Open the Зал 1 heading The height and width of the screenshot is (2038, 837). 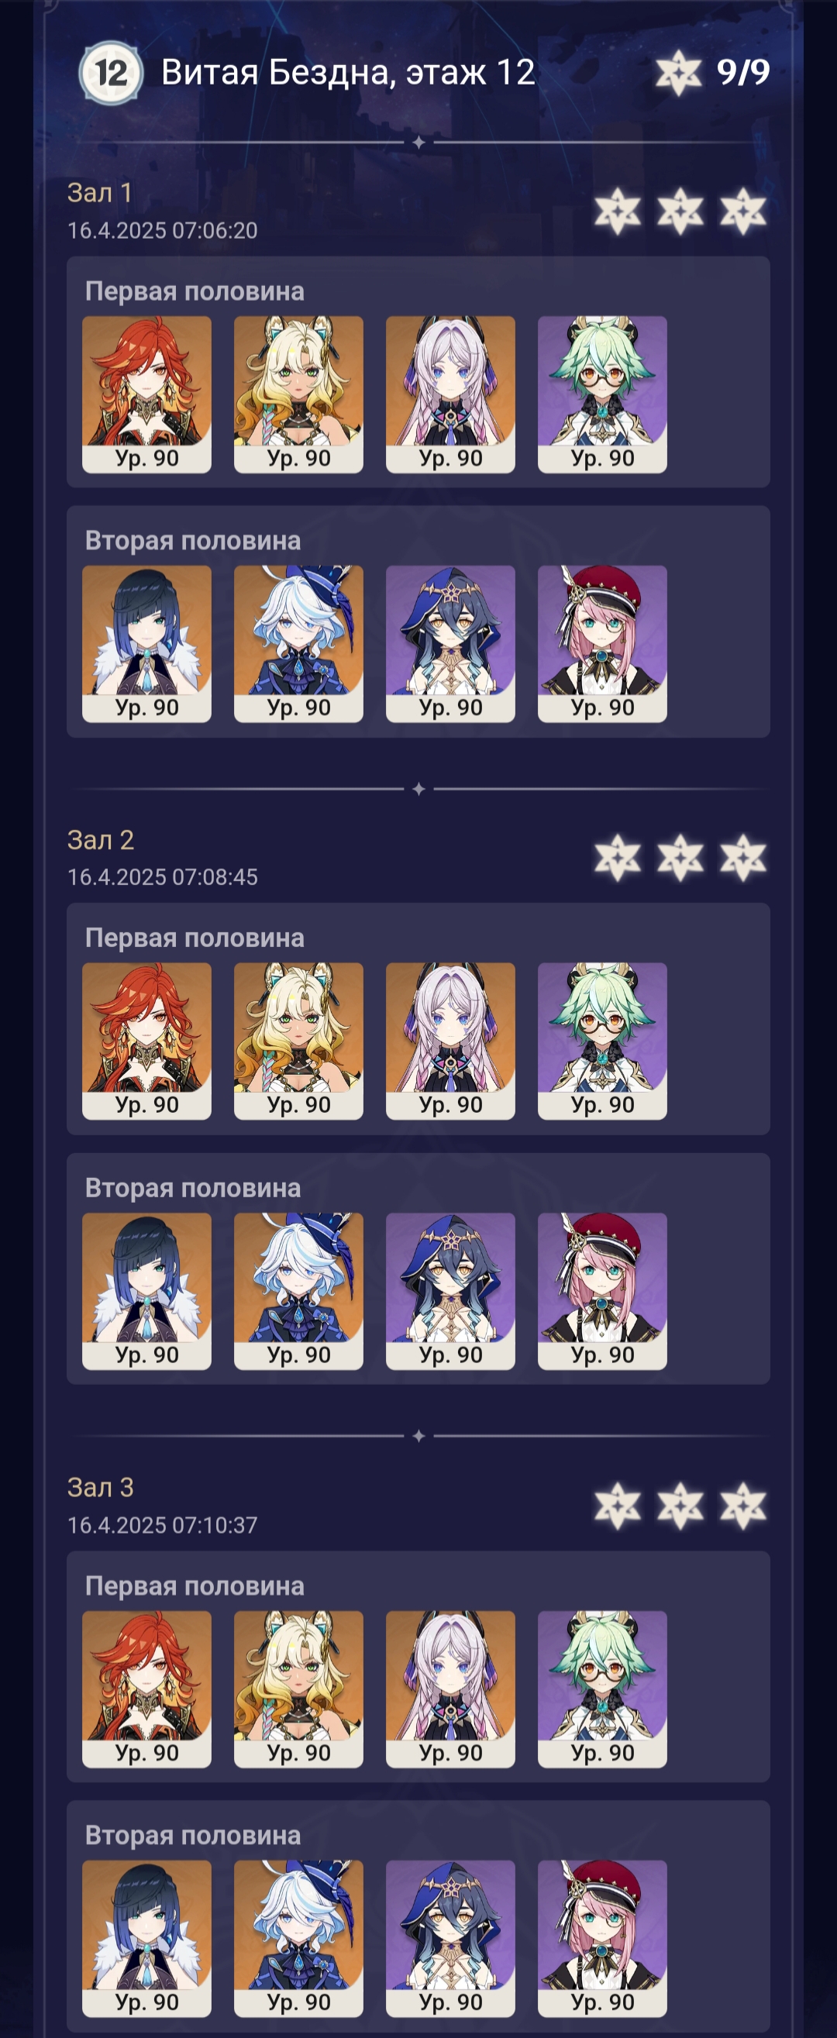100,193
